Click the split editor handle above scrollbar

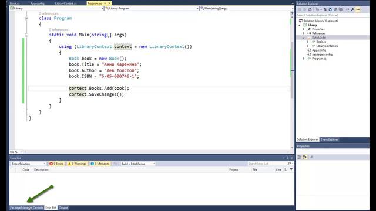pyautogui.click(x=292, y=13)
